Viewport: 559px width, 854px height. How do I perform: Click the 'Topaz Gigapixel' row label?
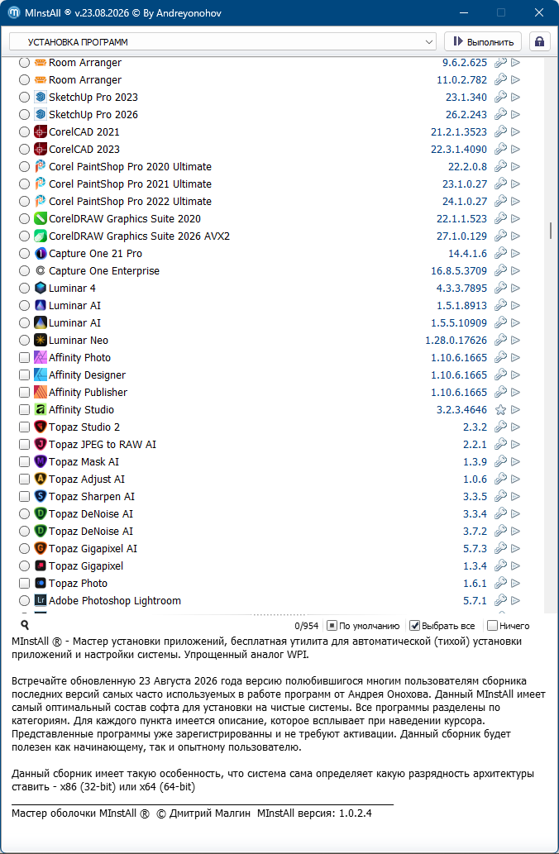[86, 565]
